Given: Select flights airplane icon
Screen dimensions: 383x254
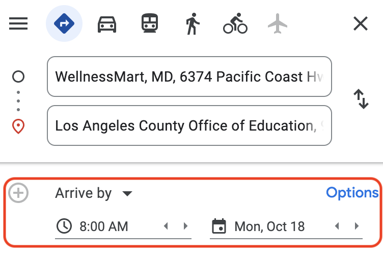Looking at the screenshot, I should point(278,23).
